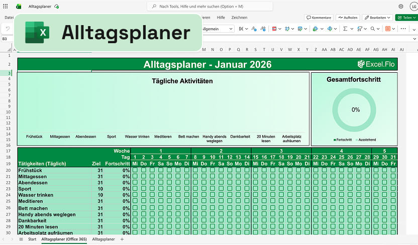Viewport: 418px width, 245px height.
Task: Click the AutoSum sigma icon
Action: pos(345,29)
